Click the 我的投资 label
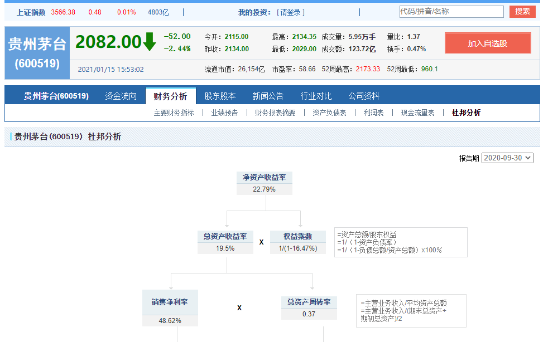548x342 pixels. point(254,13)
